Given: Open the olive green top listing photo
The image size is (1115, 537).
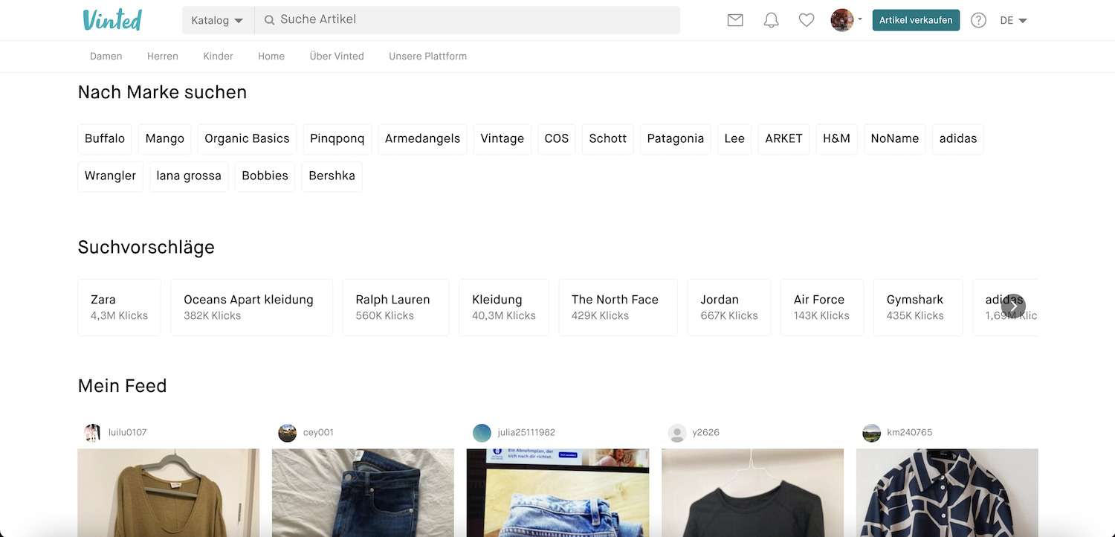Looking at the screenshot, I should tap(169, 492).
